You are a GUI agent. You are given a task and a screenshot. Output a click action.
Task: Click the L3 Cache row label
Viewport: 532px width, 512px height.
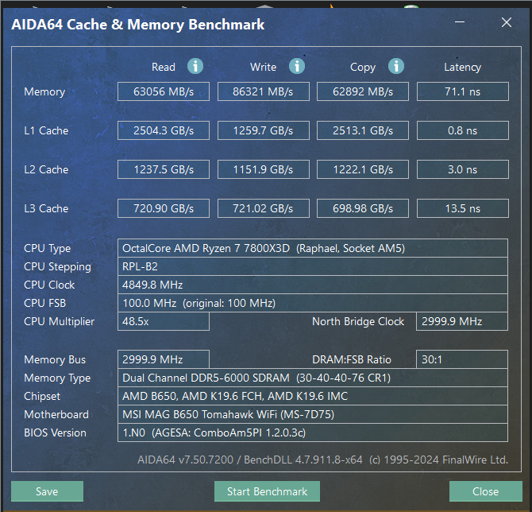(x=46, y=208)
